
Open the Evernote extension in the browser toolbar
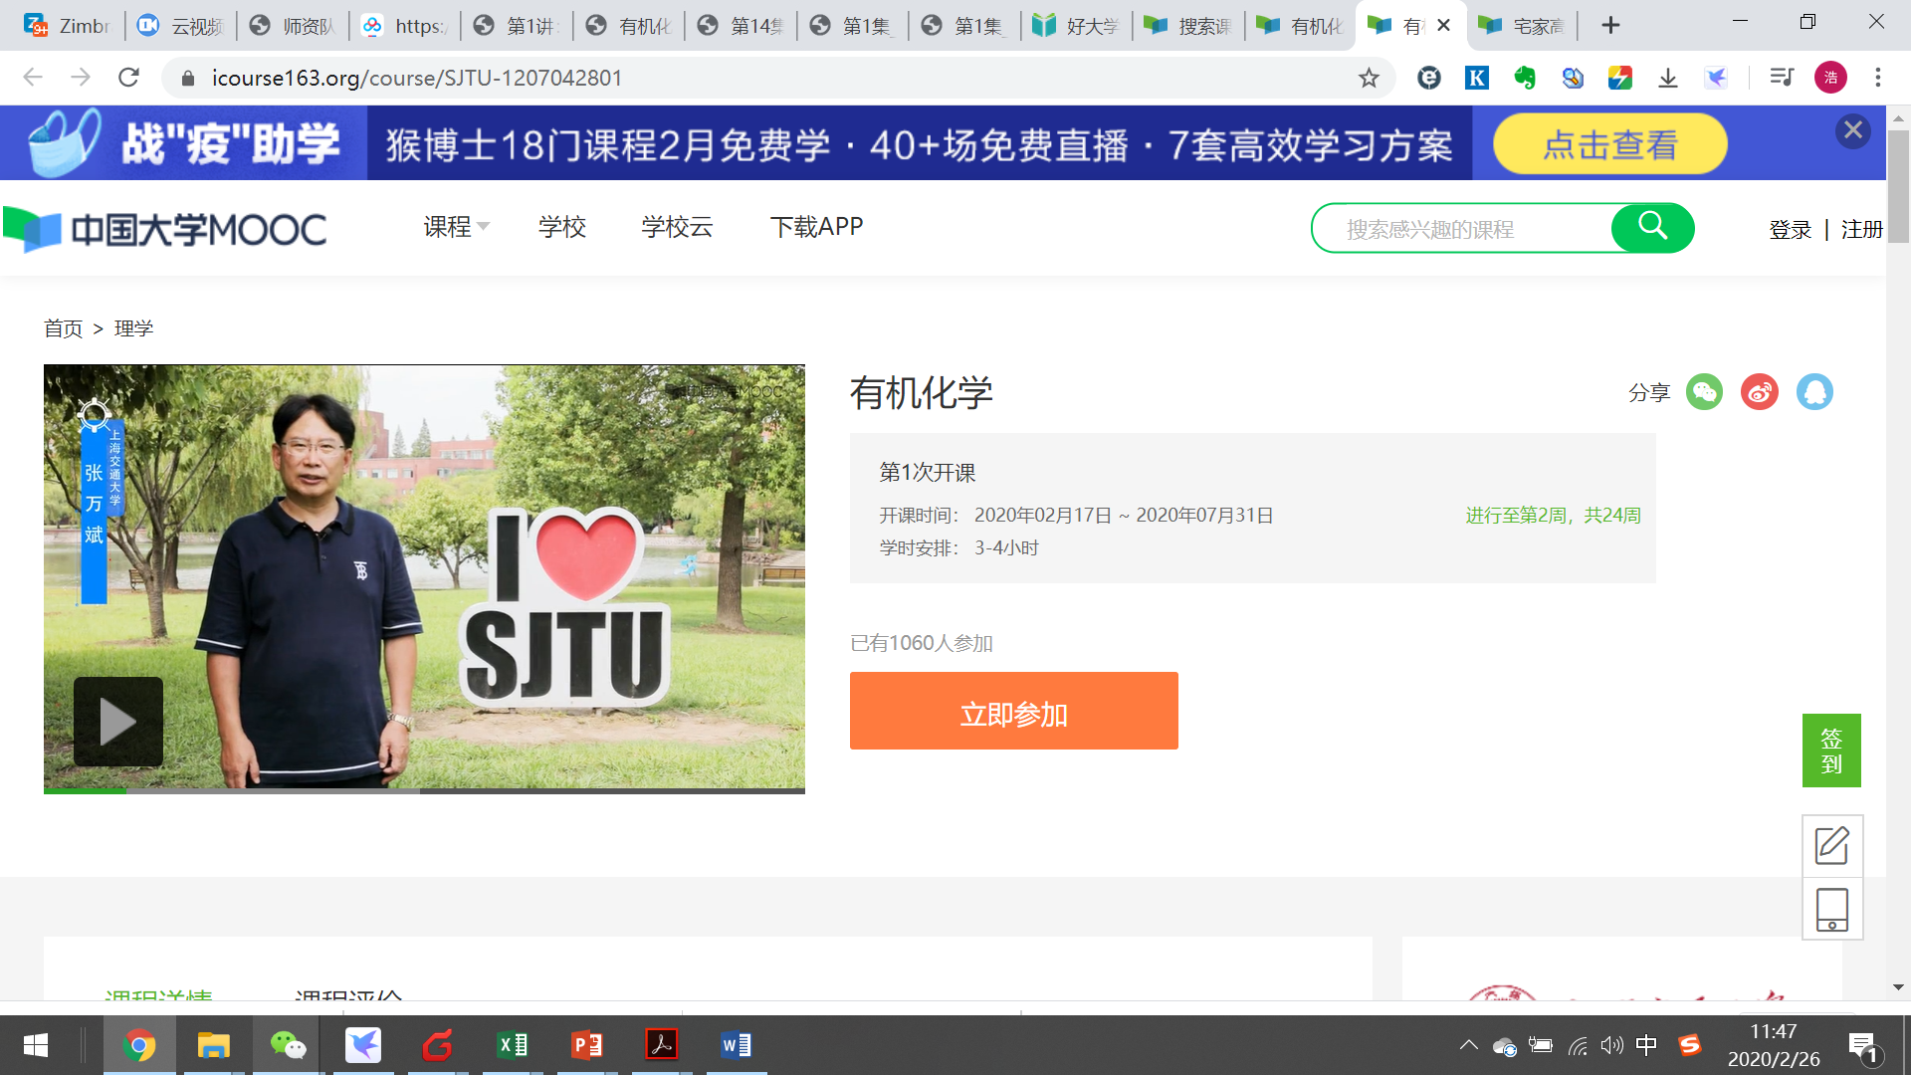click(1525, 78)
